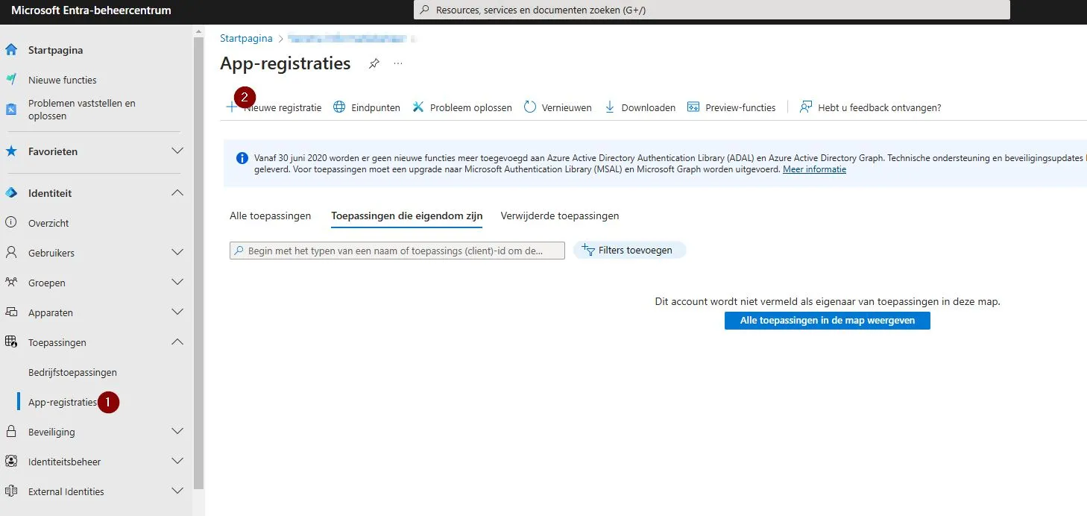This screenshot has width=1087, height=516.
Task: Click the Startpagina home icon
Action: click(x=11, y=50)
